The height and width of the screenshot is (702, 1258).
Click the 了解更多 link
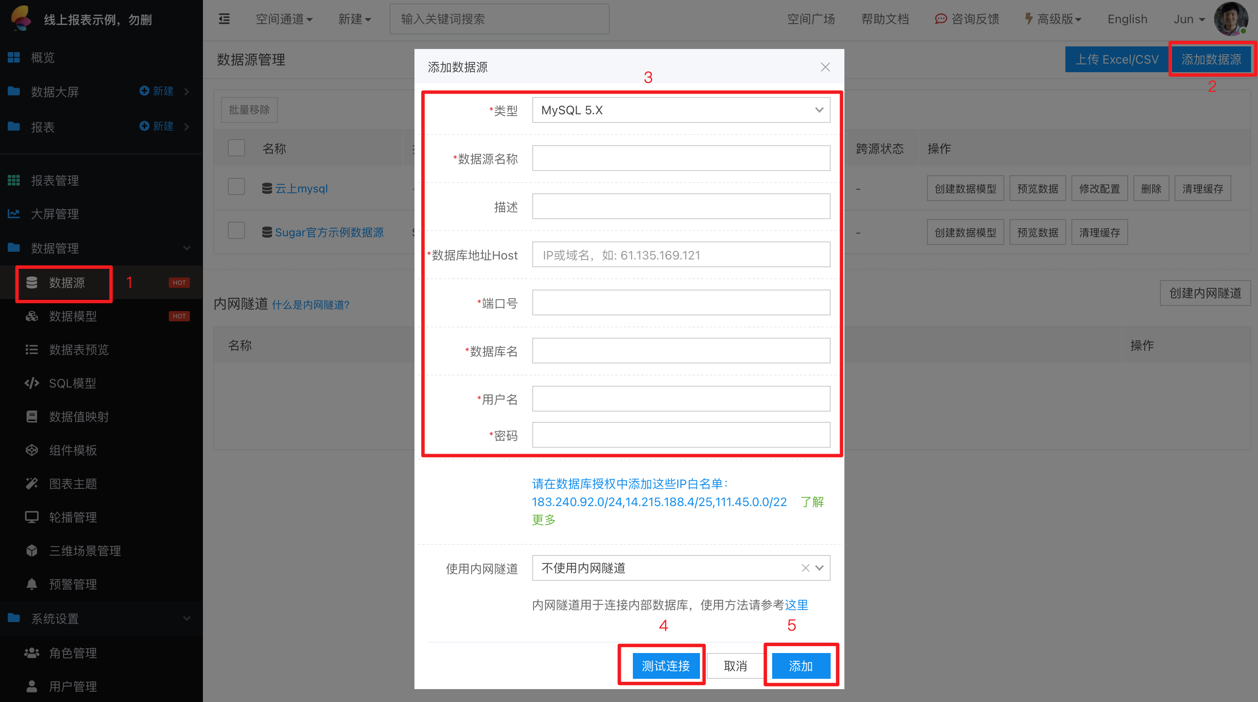click(x=812, y=502)
